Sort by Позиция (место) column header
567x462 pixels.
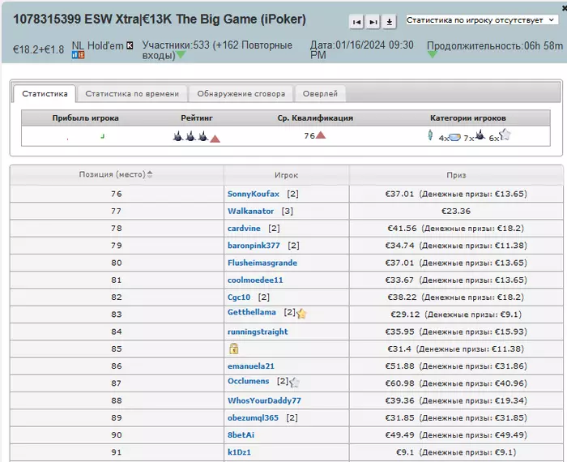click(x=116, y=174)
